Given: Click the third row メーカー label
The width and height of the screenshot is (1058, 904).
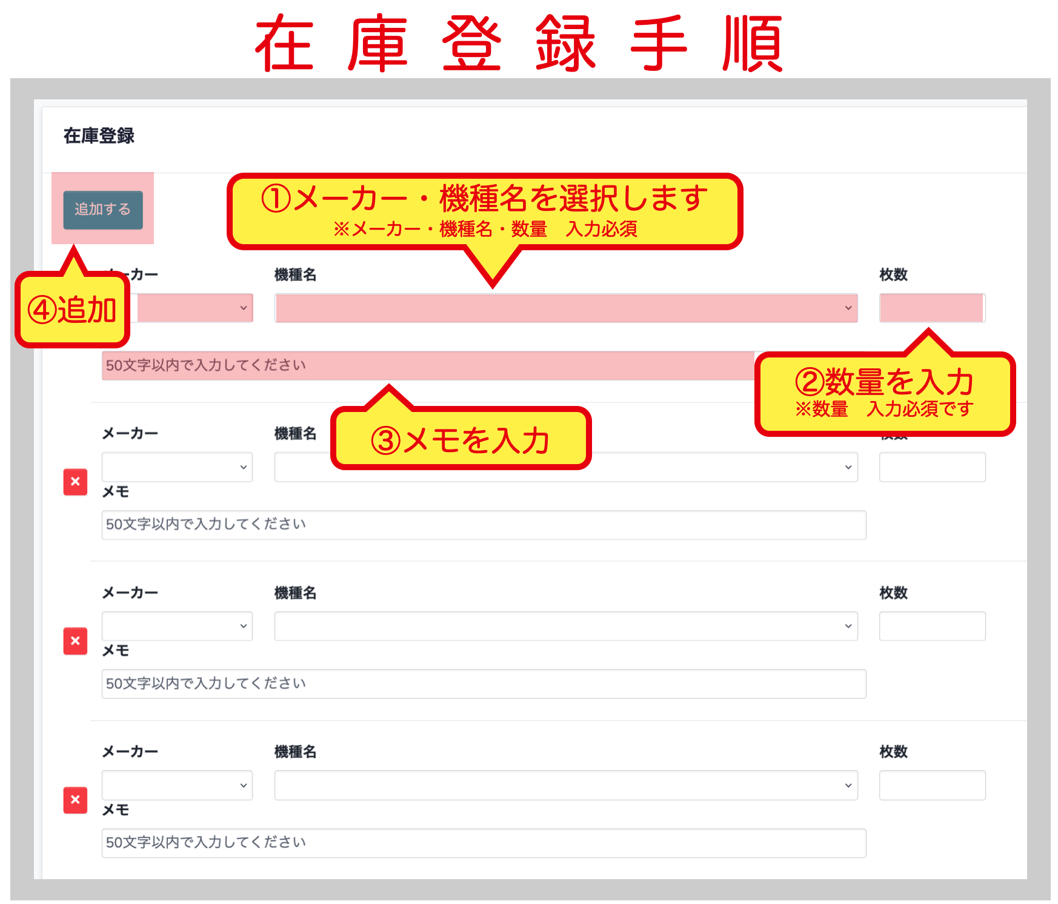Looking at the screenshot, I should coord(130,593).
